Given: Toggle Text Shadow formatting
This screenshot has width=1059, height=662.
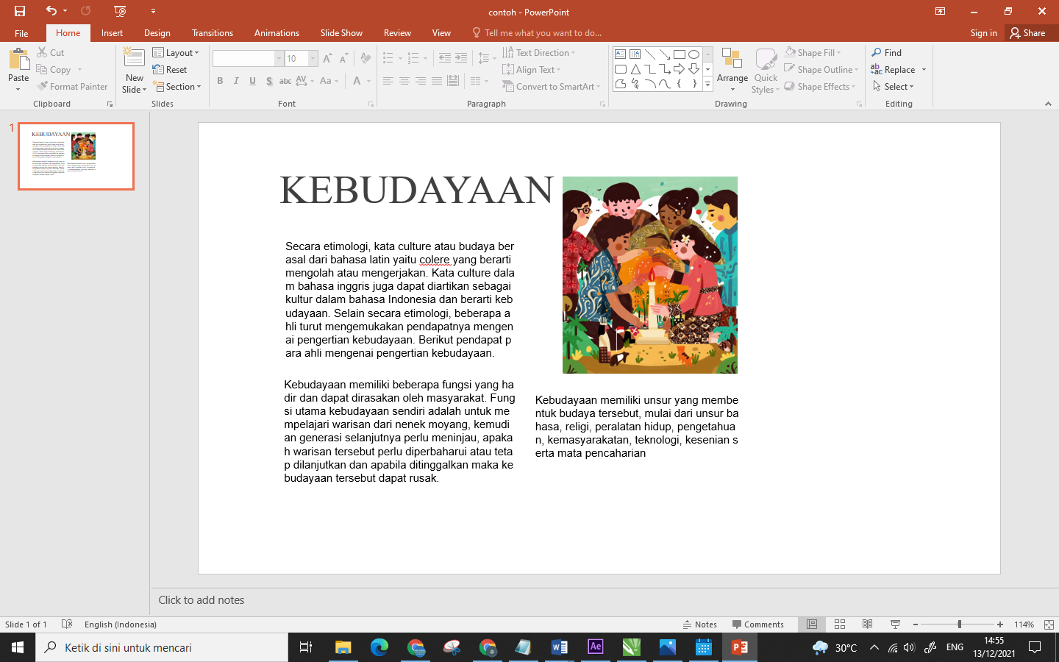Looking at the screenshot, I should point(269,81).
